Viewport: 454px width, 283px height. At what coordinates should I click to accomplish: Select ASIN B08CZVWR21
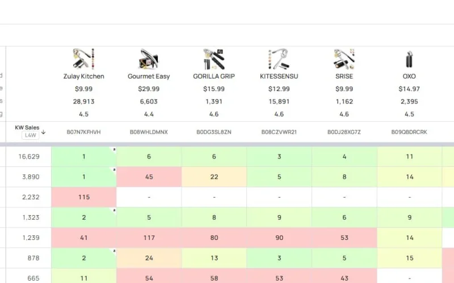point(279,132)
